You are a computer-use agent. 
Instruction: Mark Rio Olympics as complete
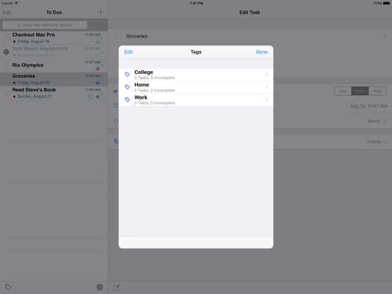[x=6, y=65]
